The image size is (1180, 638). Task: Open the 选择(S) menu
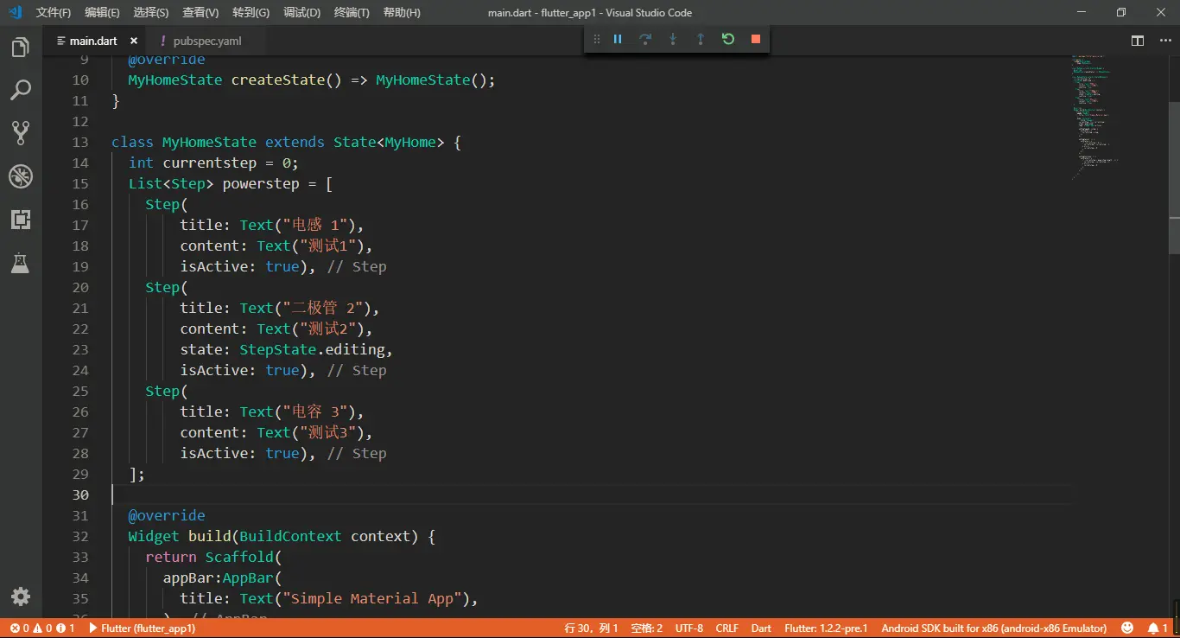[151, 13]
